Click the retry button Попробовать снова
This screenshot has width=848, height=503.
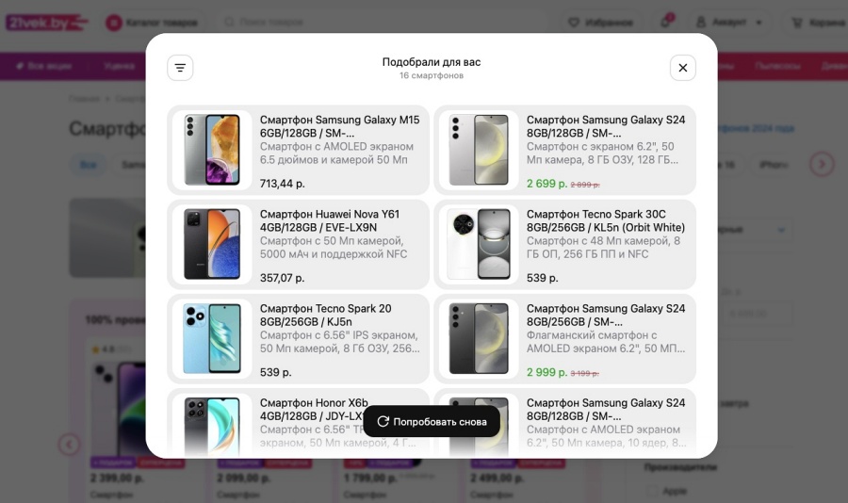click(x=432, y=421)
